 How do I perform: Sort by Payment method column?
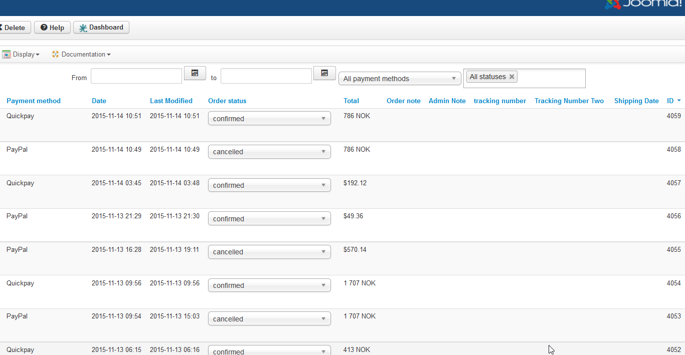pos(34,101)
